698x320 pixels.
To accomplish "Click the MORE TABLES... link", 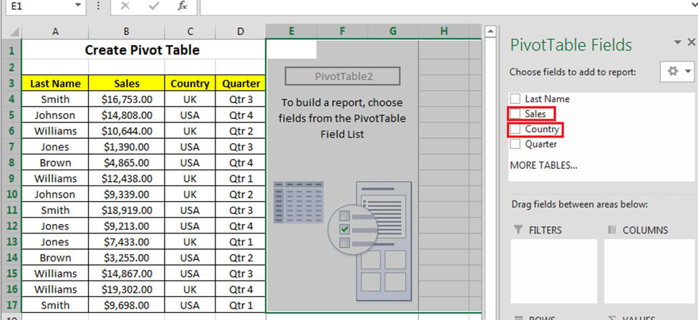I will [x=543, y=165].
